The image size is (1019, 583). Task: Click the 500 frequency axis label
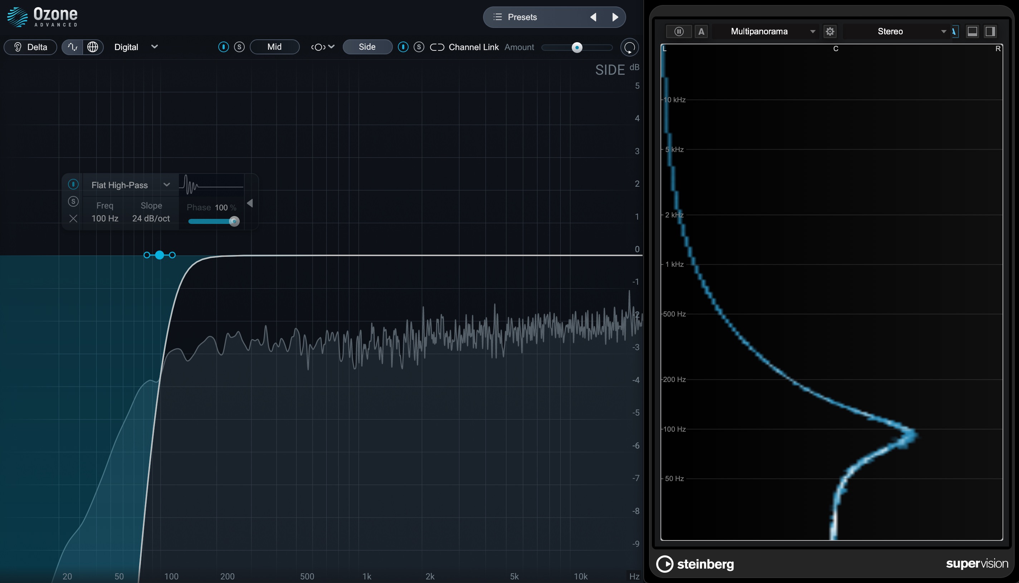click(307, 576)
